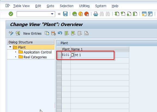
Task: Open the Utilities menu
Action: coord(84,6)
